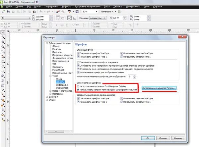Select the Fill bucket tool
The image size is (199, 147).
tap(3, 115)
